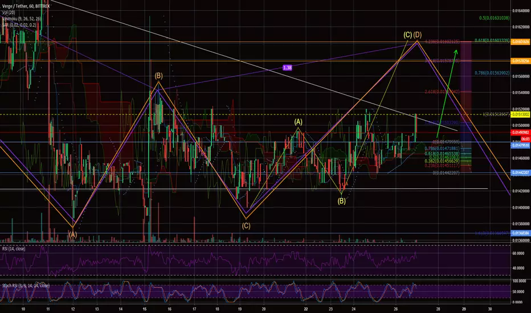The image size is (531, 313).
Task: Click the "Verge / Tether, 60, BITTREX" chart title
Action: 27,6
